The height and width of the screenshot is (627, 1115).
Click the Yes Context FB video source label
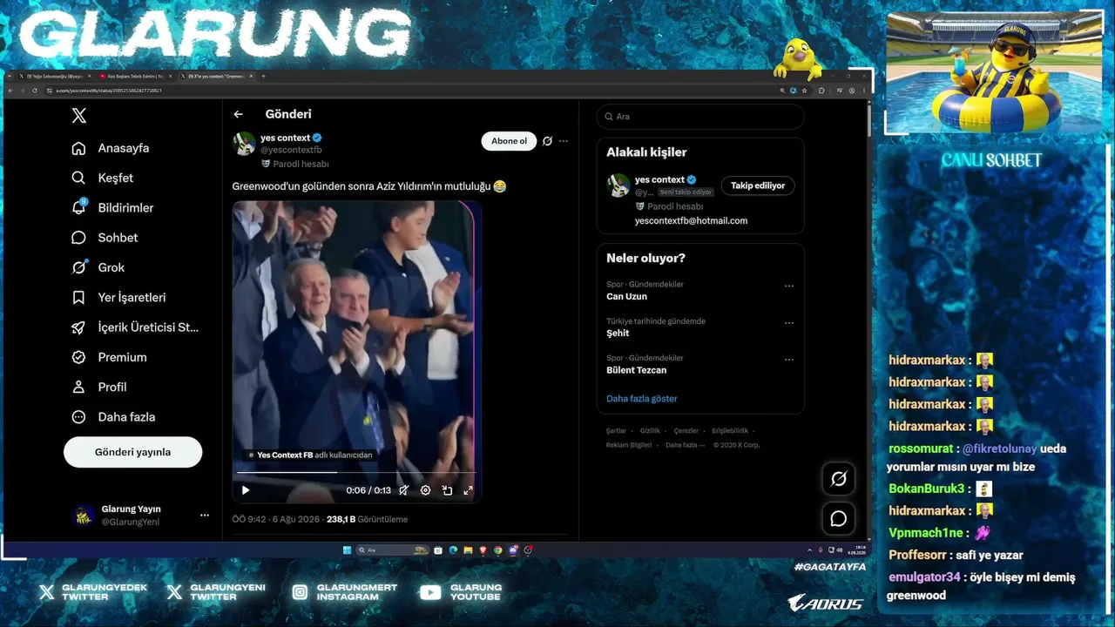click(x=310, y=455)
